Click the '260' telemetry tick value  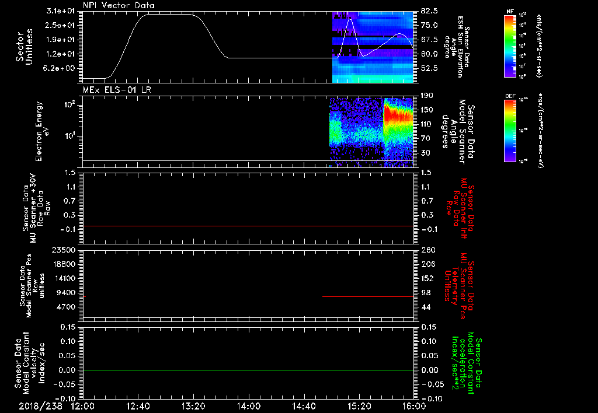427,250
